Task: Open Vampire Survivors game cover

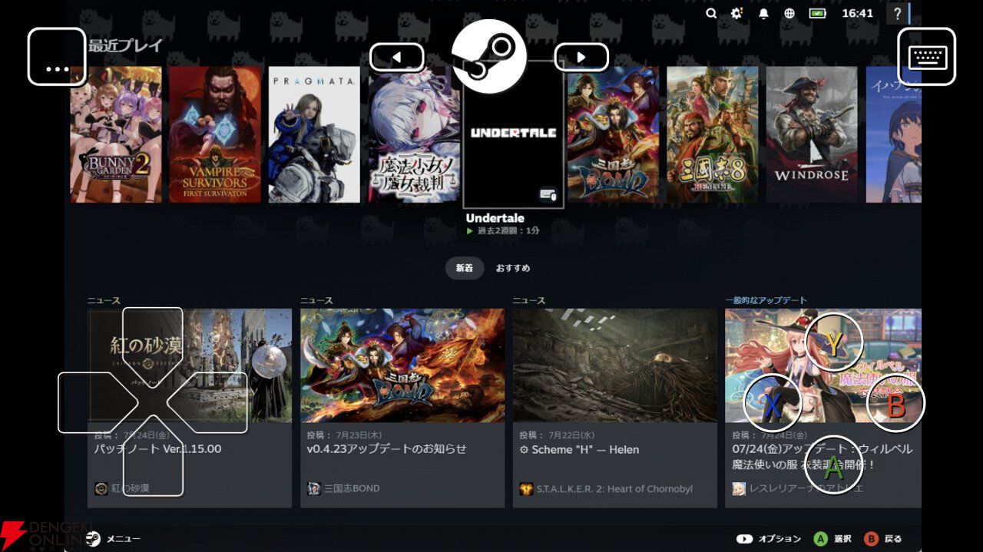Action: 215,134
